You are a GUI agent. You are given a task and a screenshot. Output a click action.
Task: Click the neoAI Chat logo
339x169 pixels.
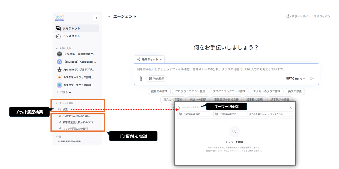coord(59,18)
